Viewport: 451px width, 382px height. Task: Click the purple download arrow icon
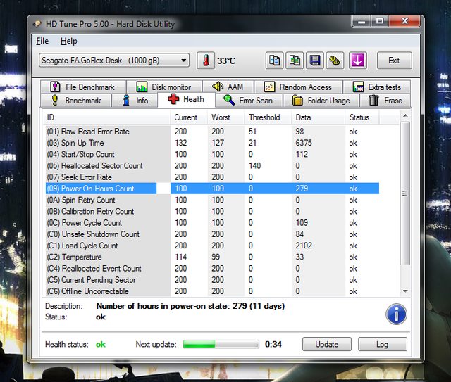[x=357, y=61]
